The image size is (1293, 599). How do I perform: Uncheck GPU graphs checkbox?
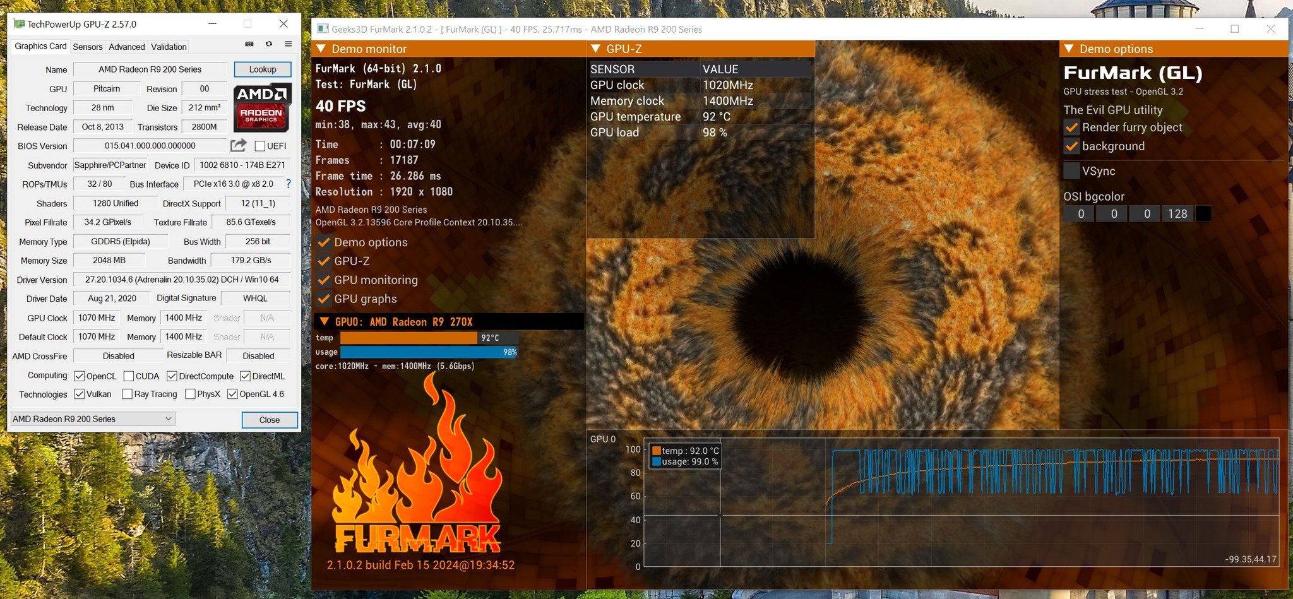click(325, 299)
